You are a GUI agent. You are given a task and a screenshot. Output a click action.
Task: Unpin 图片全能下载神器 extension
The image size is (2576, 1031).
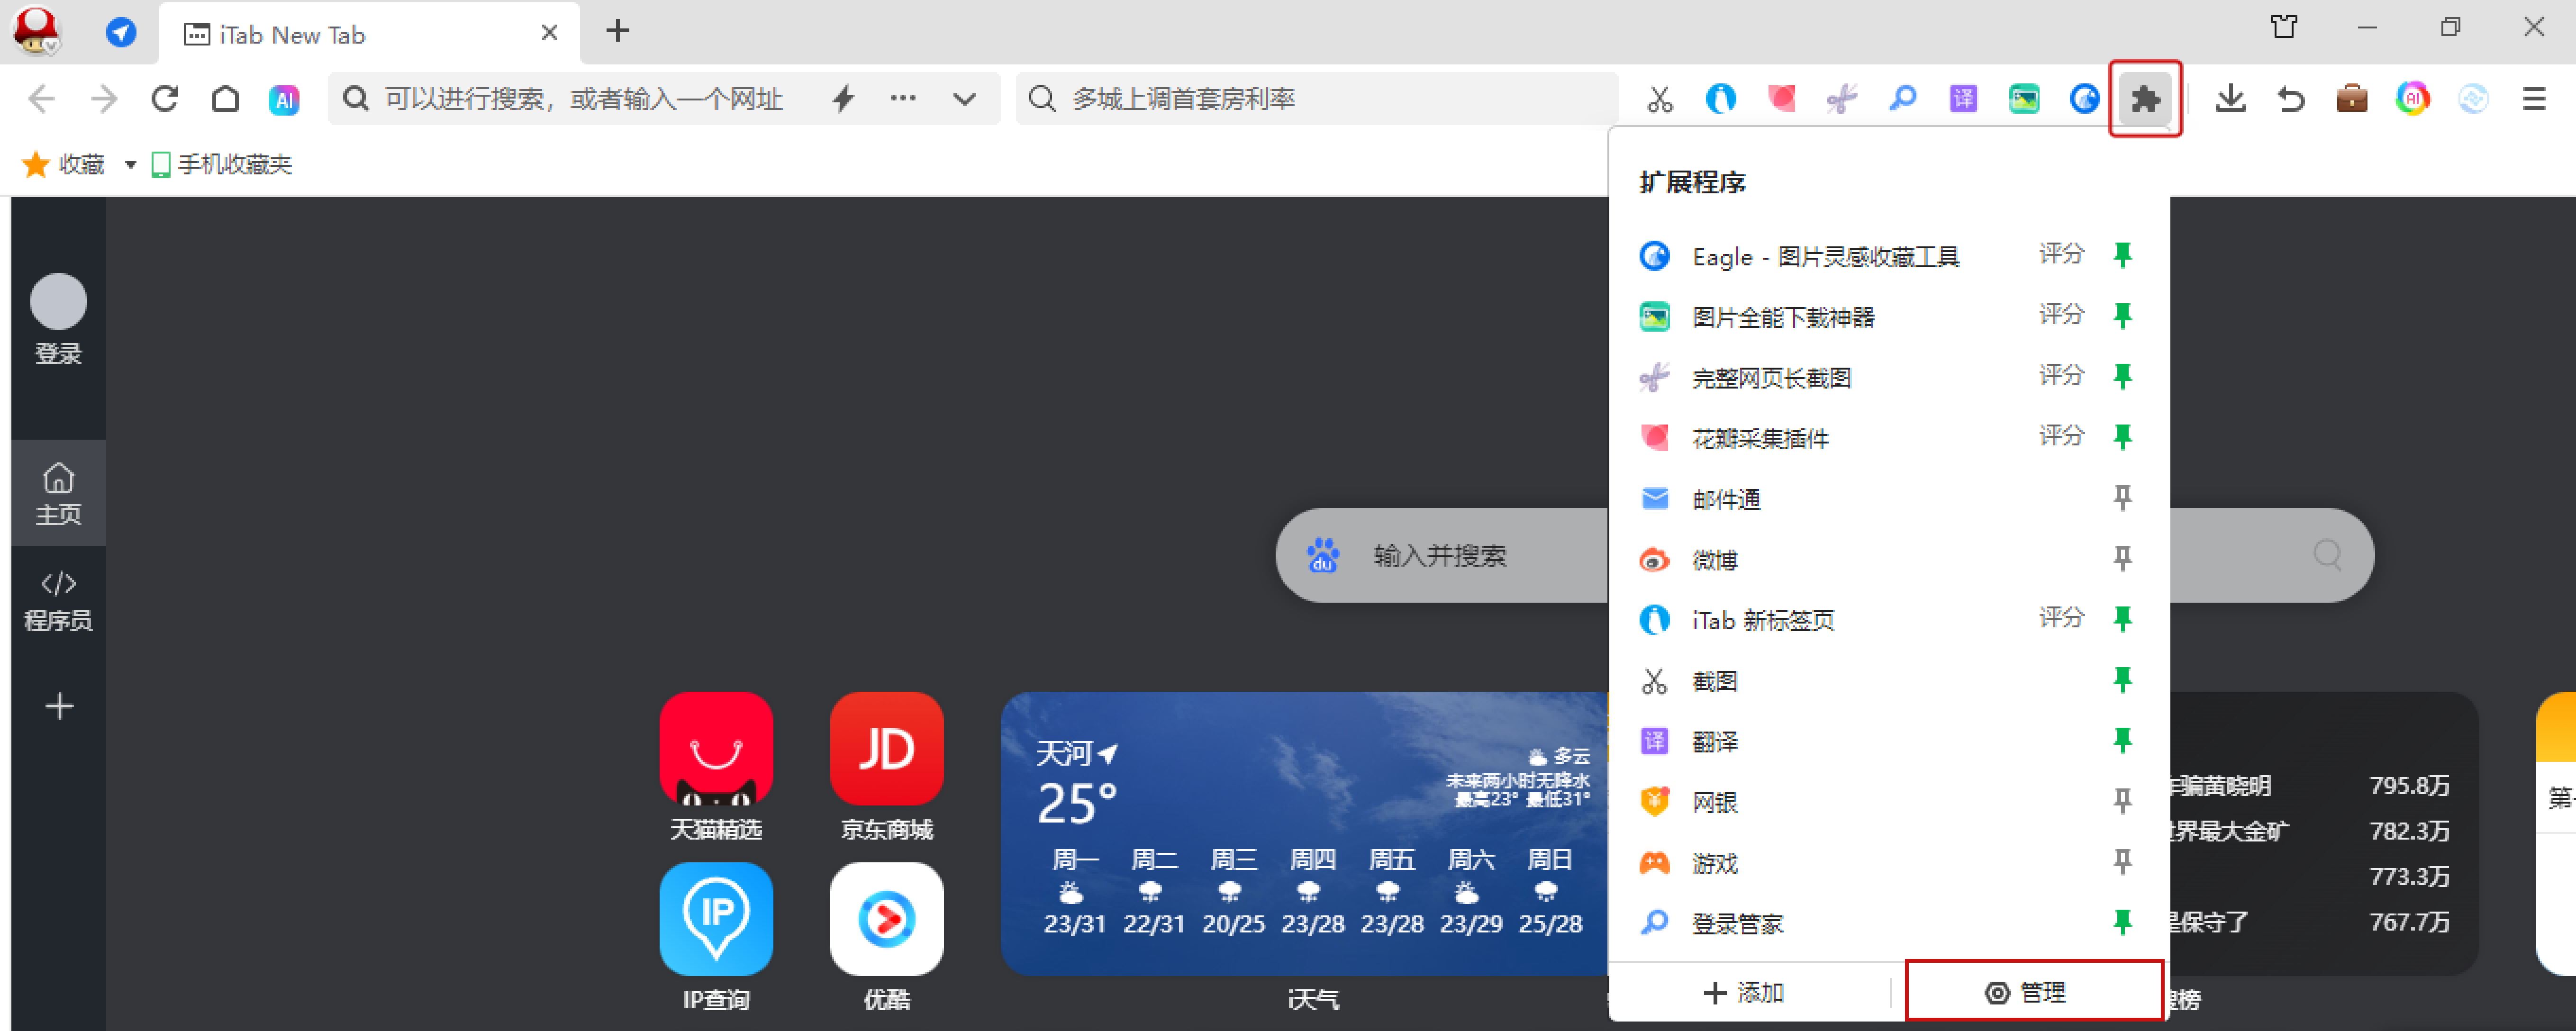coord(2122,316)
